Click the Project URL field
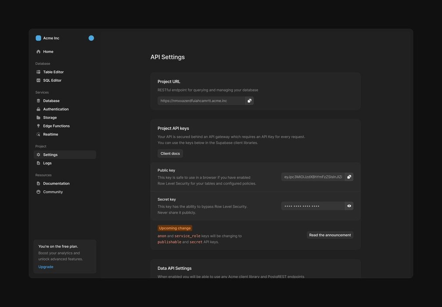442x307 pixels. pyautogui.click(x=201, y=101)
